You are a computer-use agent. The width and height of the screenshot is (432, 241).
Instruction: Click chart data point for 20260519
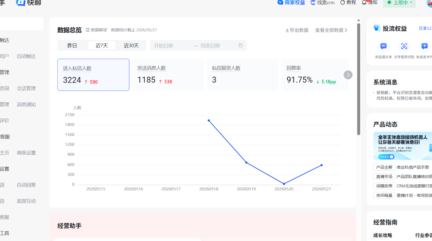246,162
